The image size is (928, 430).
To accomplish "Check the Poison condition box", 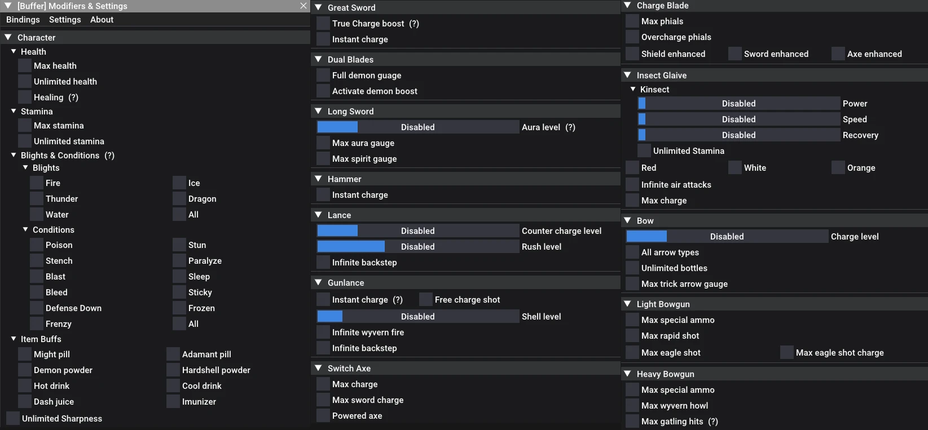I will [37, 245].
